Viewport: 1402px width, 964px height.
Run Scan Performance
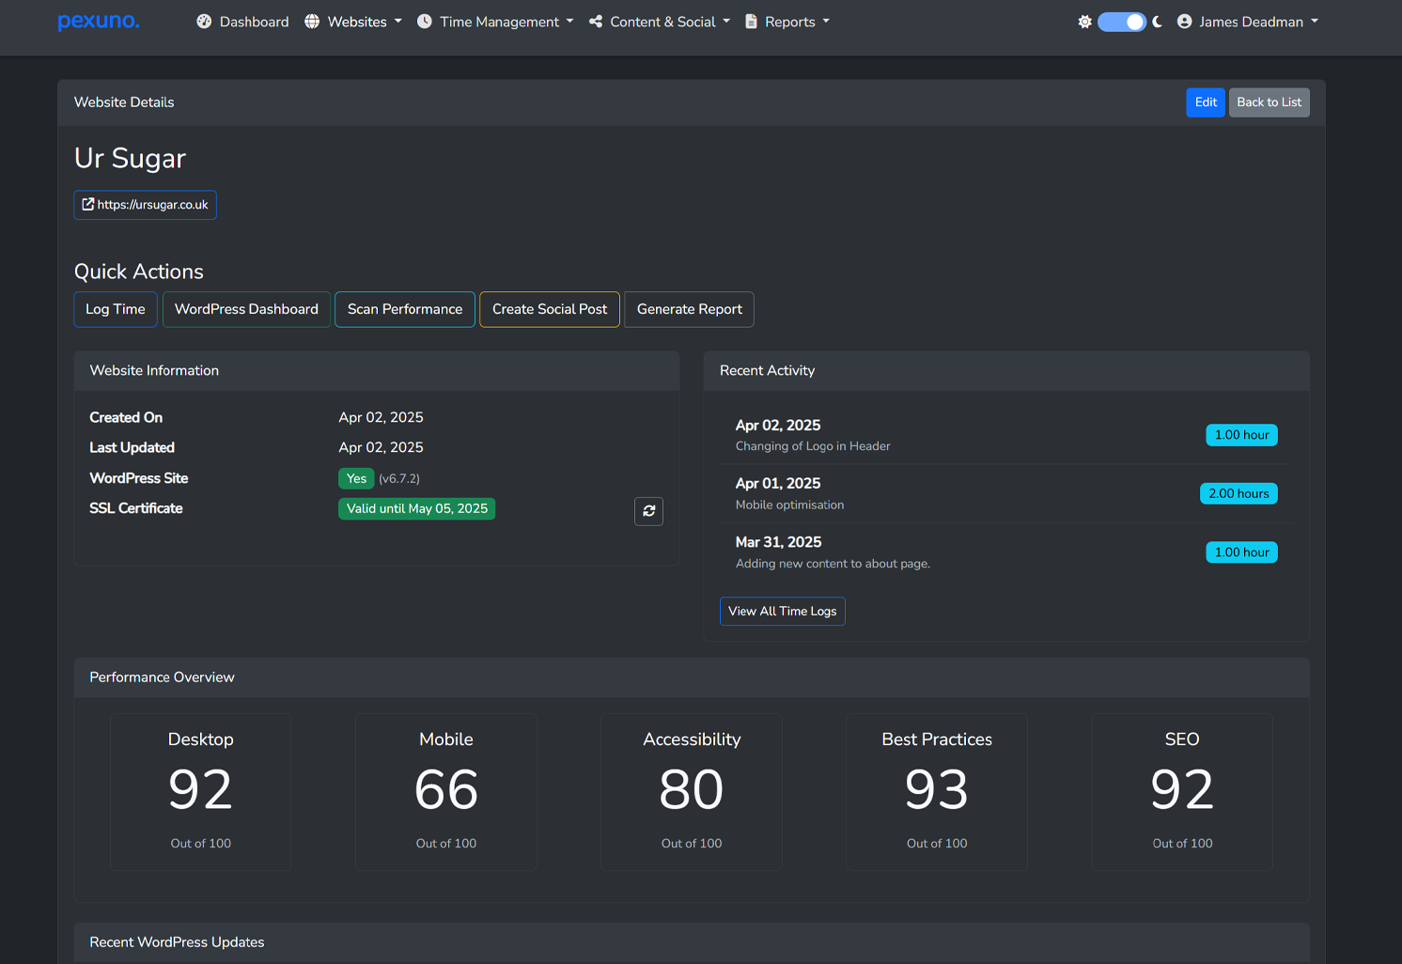[x=405, y=309]
